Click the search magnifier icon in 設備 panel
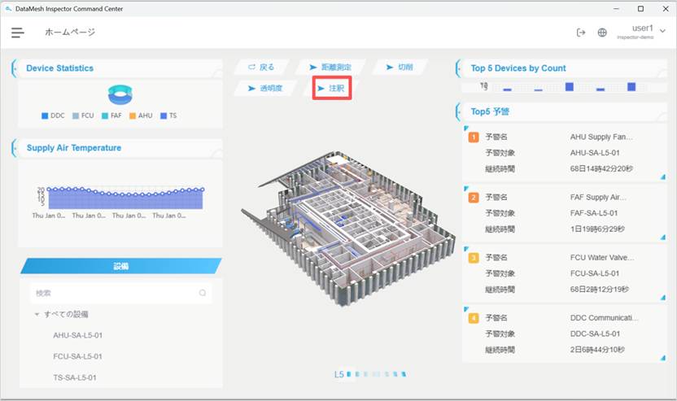This screenshot has height=401, width=677. pyautogui.click(x=203, y=293)
